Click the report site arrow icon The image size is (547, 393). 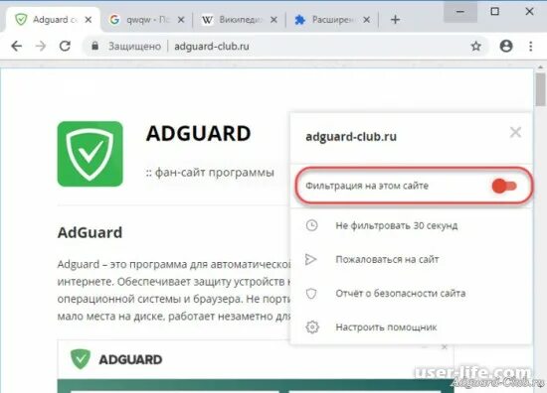click(x=310, y=259)
